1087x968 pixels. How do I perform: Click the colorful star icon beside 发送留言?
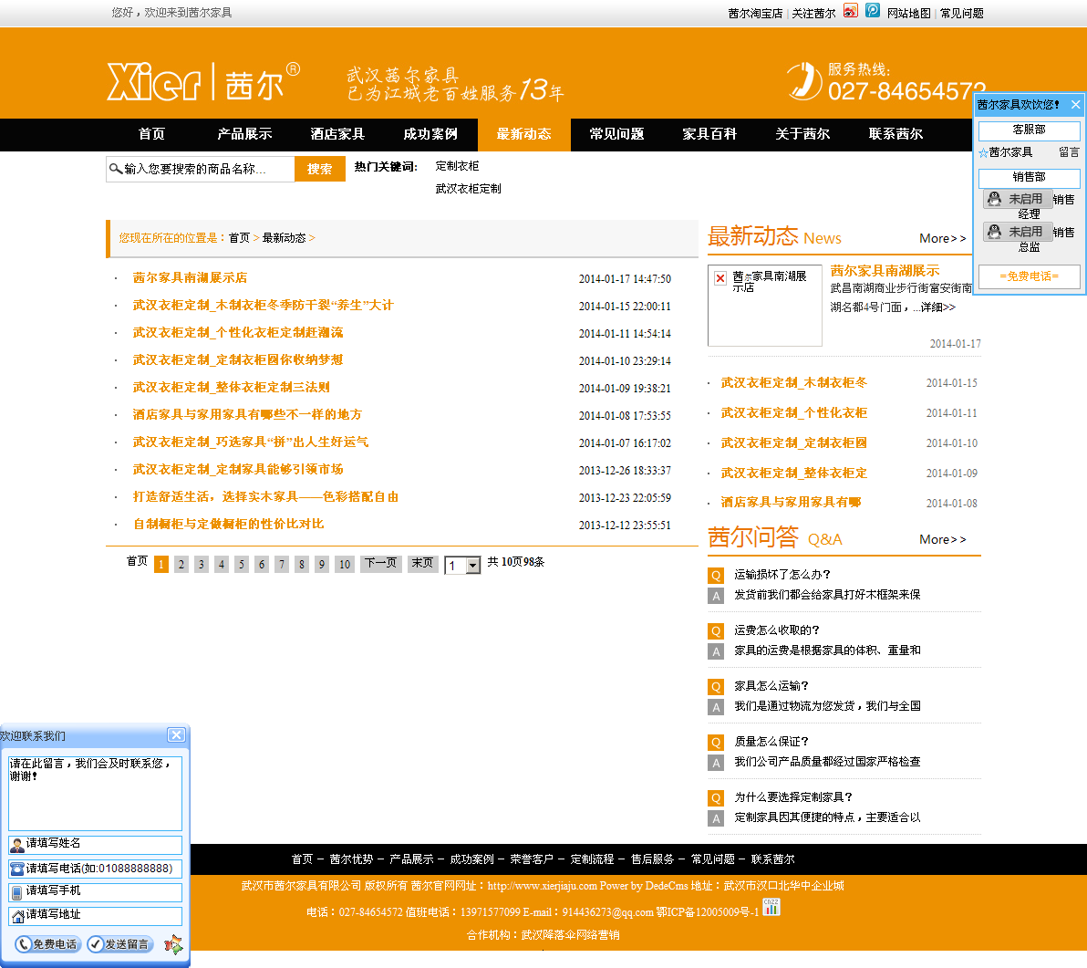pos(172,944)
